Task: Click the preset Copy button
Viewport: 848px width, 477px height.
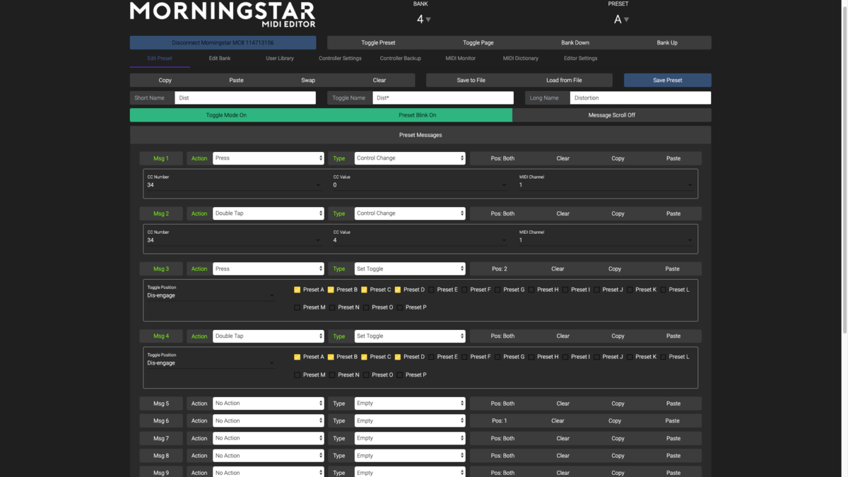Action: [x=165, y=81]
